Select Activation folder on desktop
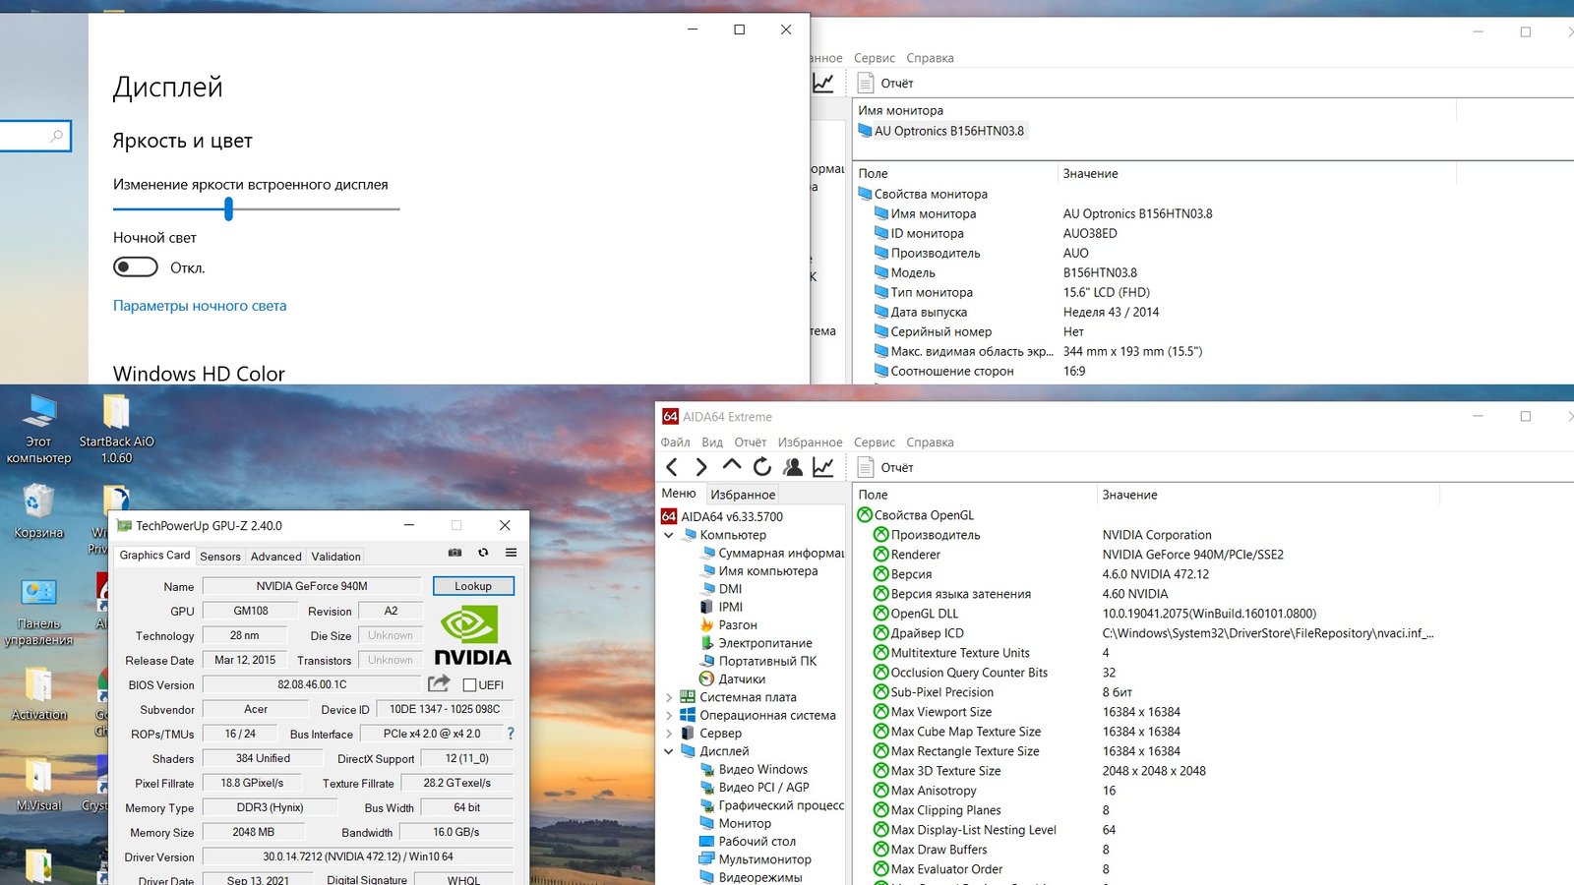Image resolution: width=1574 pixels, height=885 pixels. pos(38,694)
